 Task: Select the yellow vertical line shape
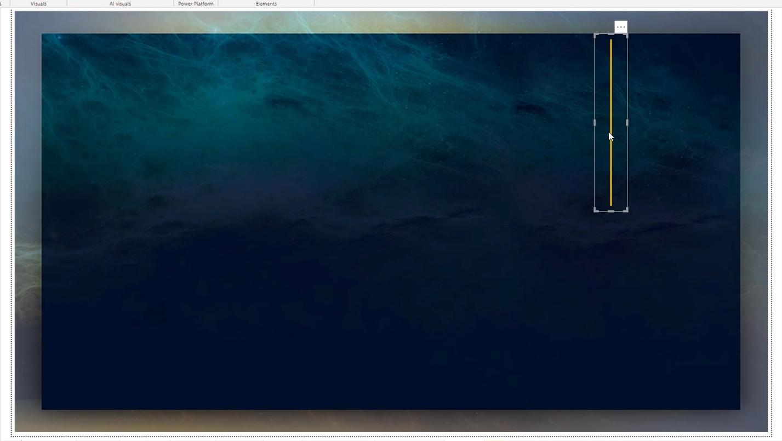click(611, 123)
